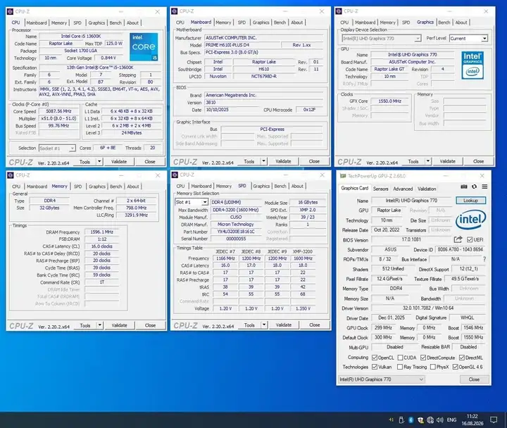Click the CPU-Z app icon in the Memory window
The image size is (507, 428).
click(11, 175)
